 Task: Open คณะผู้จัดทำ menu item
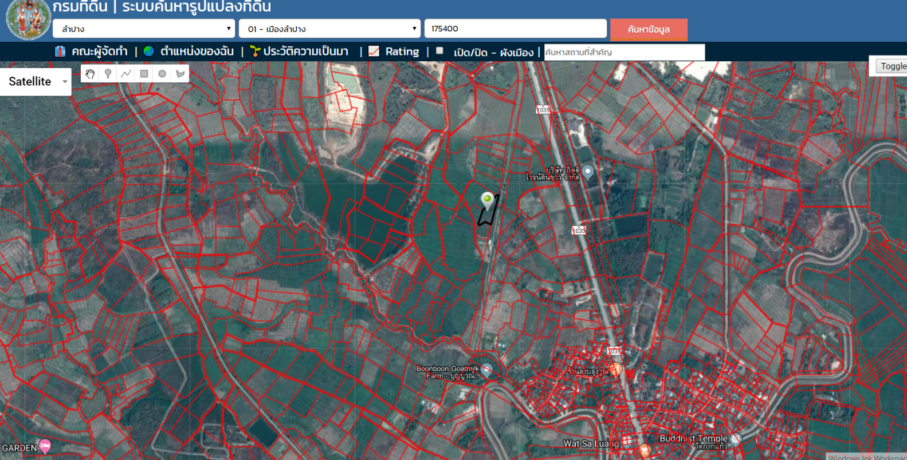coord(99,51)
